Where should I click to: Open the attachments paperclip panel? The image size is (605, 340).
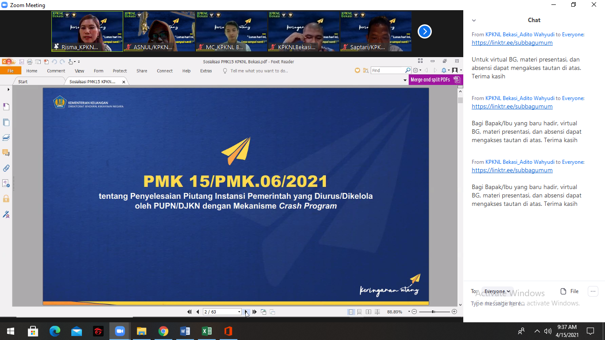click(x=6, y=168)
